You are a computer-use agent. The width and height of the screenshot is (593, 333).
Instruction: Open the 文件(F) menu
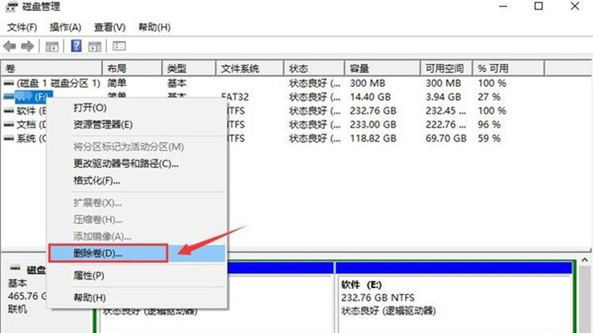22,27
